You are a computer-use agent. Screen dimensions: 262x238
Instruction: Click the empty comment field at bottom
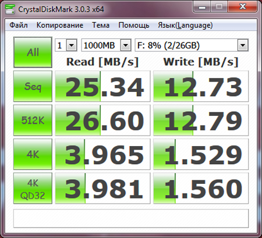click(x=131, y=218)
